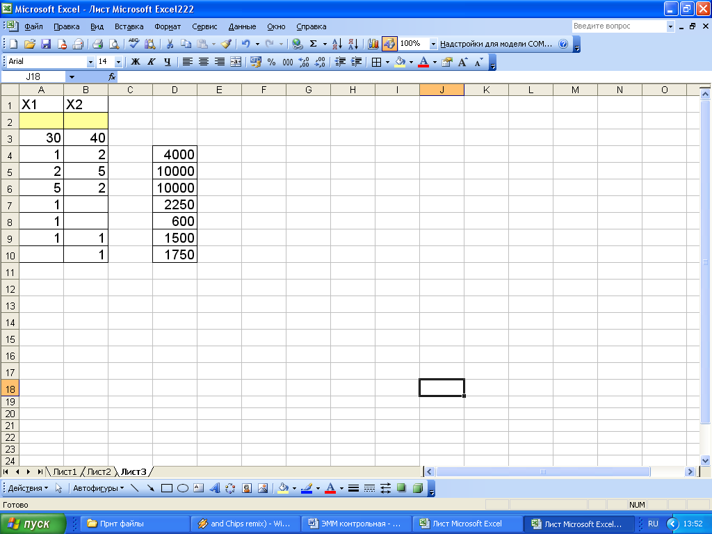The width and height of the screenshot is (712, 534).
Task: Open the Fill Color dropdown arrow in formatting toolbar
Action: point(412,62)
